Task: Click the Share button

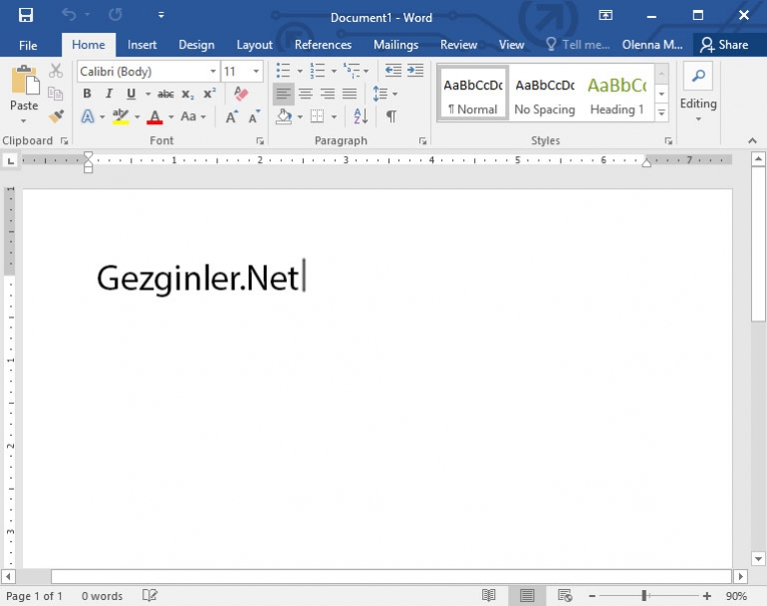Action: [724, 45]
